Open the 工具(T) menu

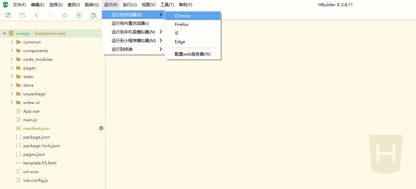click(x=167, y=5)
